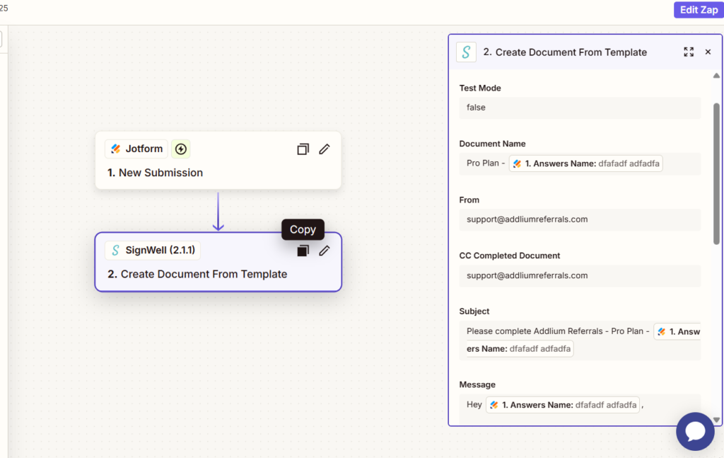This screenshot has width=724, height=458.
Task: Click the CC Completed Document email field
Action: click(x=580, y=276)
